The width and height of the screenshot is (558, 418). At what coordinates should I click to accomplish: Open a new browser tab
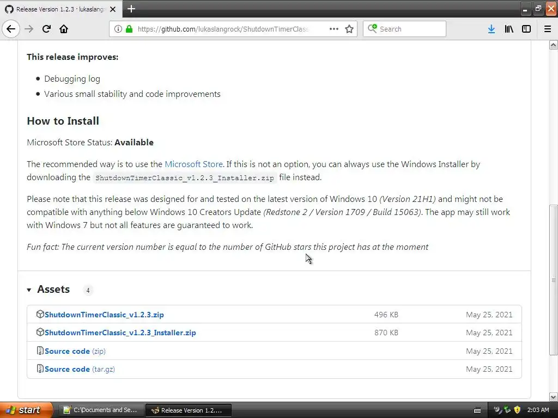click(131, 9)
